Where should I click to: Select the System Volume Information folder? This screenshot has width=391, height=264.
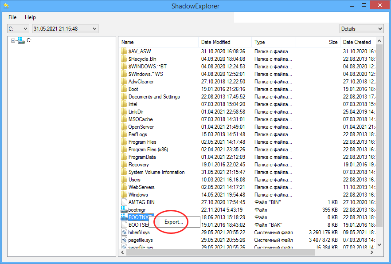pos(156,172)
